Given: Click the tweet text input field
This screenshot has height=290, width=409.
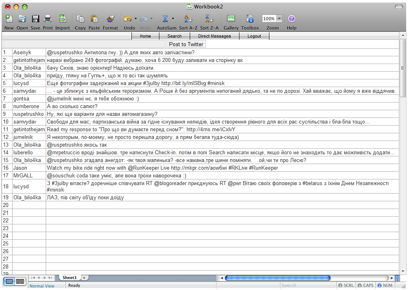Looking at the screenshot, I should 84,44.
